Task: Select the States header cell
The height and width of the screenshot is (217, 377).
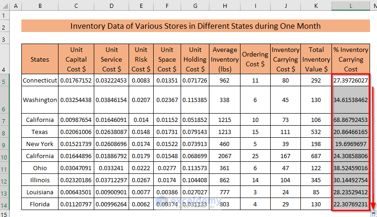Action: pyautogui.click(x=40, y=59)
